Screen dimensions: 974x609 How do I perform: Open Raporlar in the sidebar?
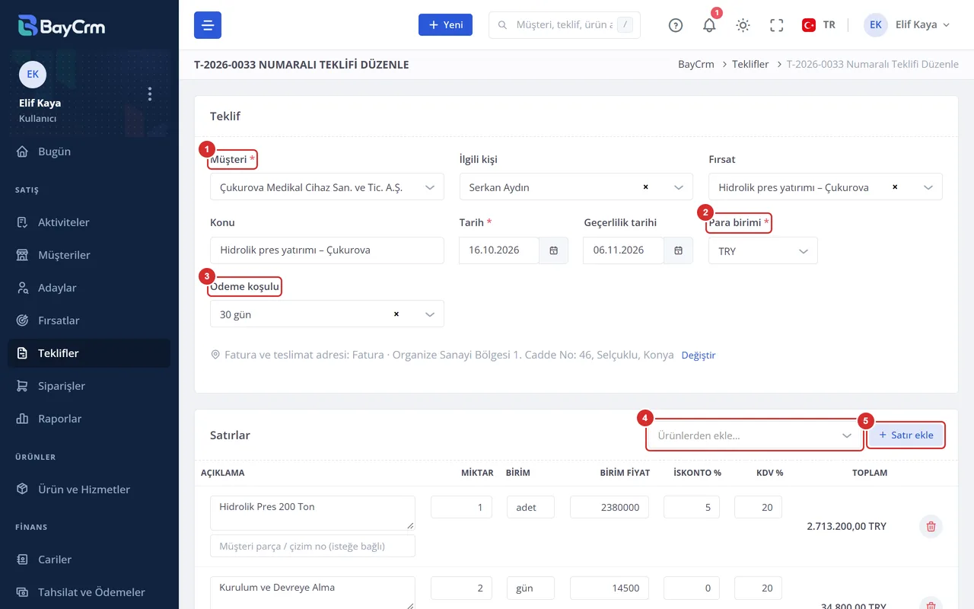[x=89, y=419]
